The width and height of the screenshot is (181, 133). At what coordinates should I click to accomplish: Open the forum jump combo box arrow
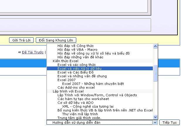155,123
